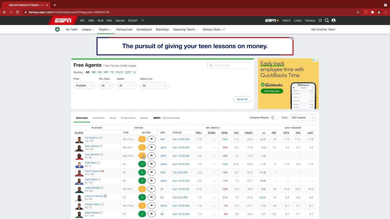Flag Trey Sermon to watch list

151,156
